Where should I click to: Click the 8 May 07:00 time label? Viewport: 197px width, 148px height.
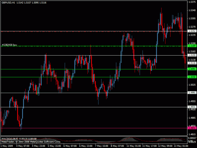click(117, 146)
